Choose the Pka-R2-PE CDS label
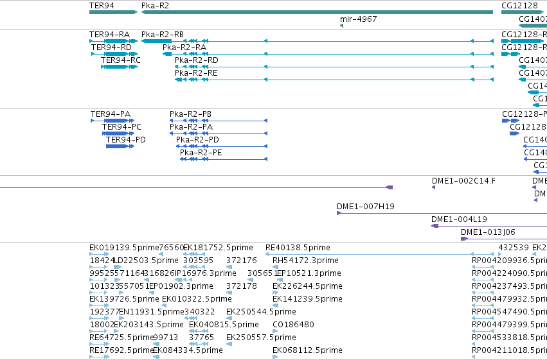Screen dimensions: 547x360 coord(201,153)
